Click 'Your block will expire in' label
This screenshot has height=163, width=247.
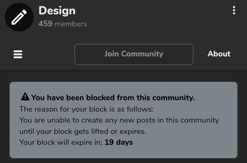tap(61, 142)
